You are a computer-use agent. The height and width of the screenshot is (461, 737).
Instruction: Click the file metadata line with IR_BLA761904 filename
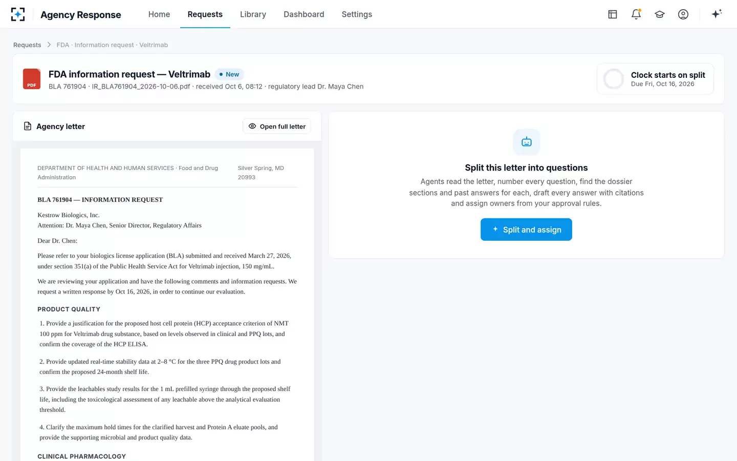tap(206, 87)
